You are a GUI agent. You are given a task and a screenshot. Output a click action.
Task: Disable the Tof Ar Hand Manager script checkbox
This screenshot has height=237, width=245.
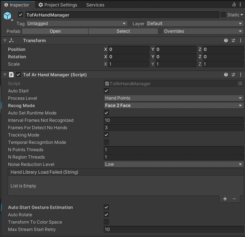[x=18, y=75]
